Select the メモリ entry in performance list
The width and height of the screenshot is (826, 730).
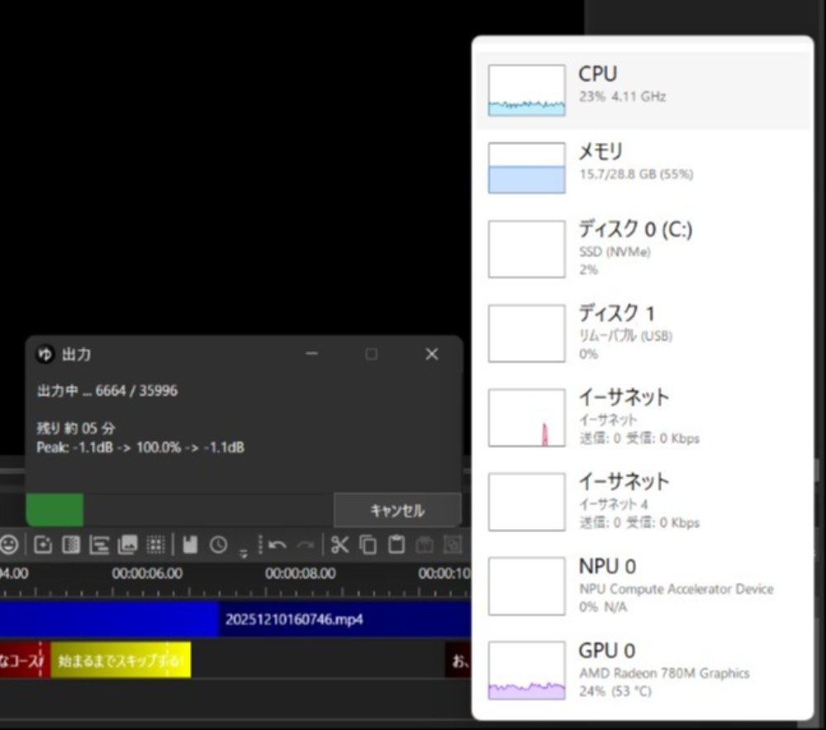tap(643, 168)
